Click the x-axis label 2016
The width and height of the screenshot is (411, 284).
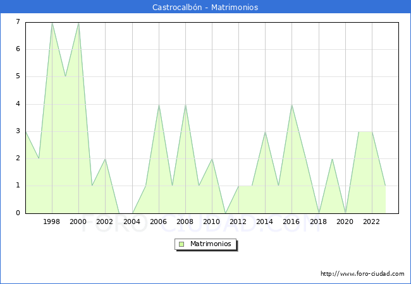click(x=291, y=222)
